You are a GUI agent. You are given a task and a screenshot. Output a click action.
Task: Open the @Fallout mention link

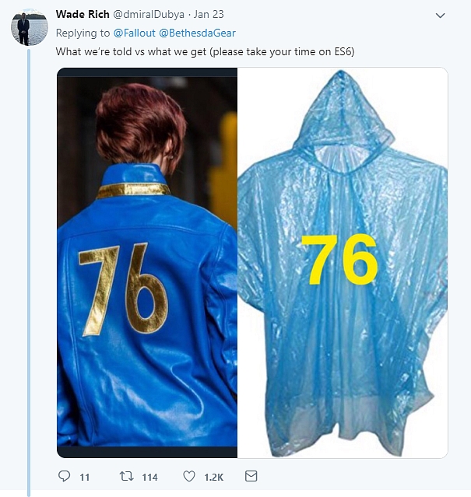tap(135, 33)
